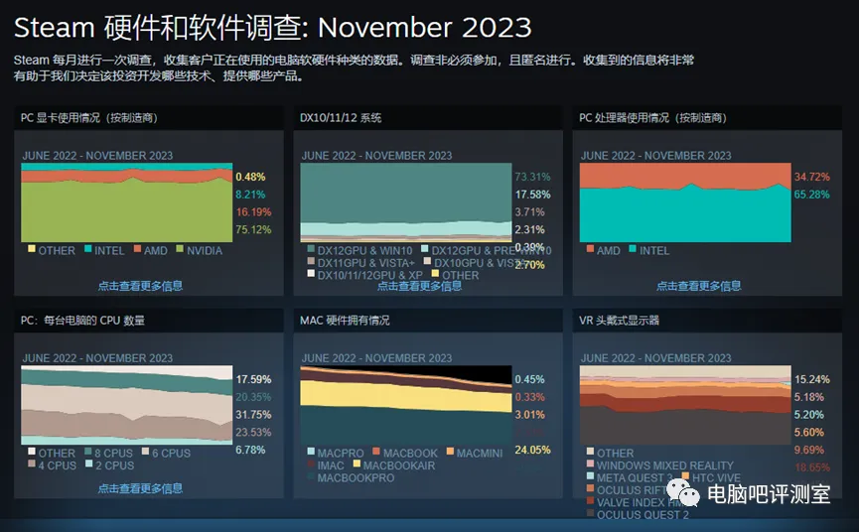Image resolution: width=859 pixels, height=532 pixels.
Task: Click the 24.05% value in the MAC chart
Action: click(532, 450)
